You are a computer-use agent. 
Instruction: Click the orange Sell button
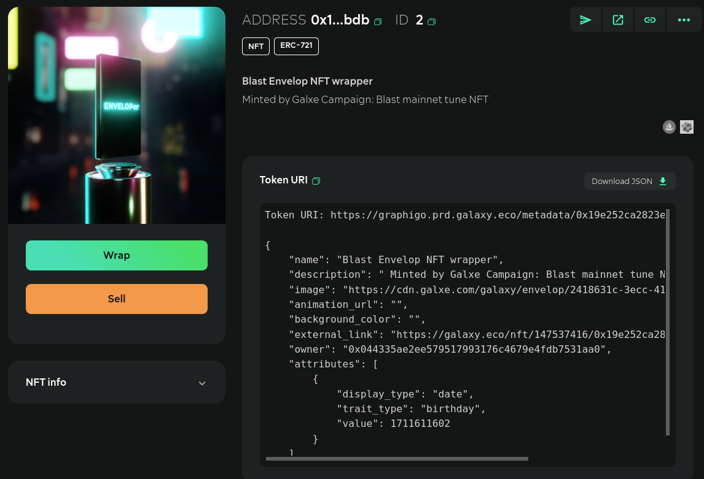117,299
